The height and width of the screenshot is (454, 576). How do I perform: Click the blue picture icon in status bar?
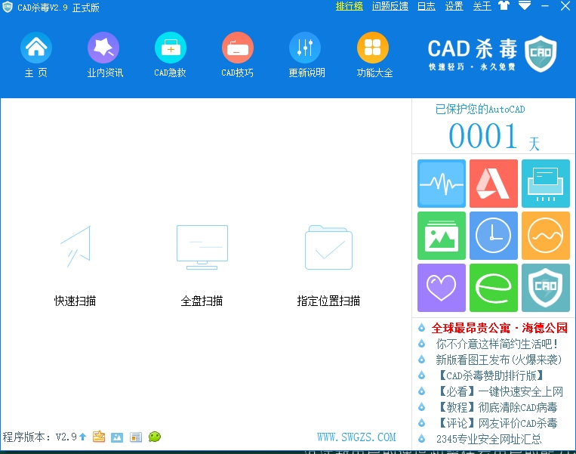tap(117, 437)
